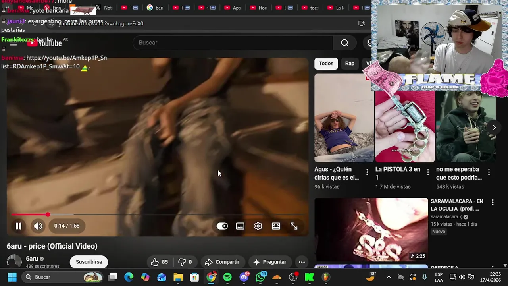Open options menu for SARAMALACARA video
508x286 pixels.
point(493,202)
